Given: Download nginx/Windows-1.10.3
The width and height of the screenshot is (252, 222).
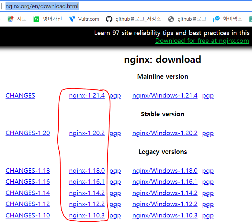Looking at the screenshot, I should 165,215.
